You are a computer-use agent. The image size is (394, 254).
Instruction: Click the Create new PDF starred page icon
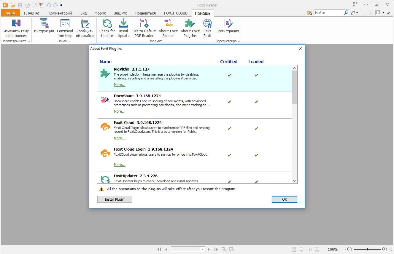click(41, 5)
